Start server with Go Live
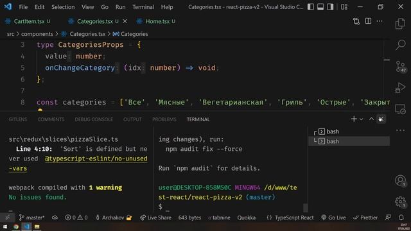 click(333, 218)
